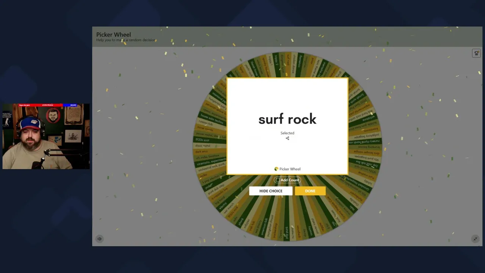The image size is (485, 273).
Task: Click the 'dark emo' wheel segment
Action: [x=201, y=152]
